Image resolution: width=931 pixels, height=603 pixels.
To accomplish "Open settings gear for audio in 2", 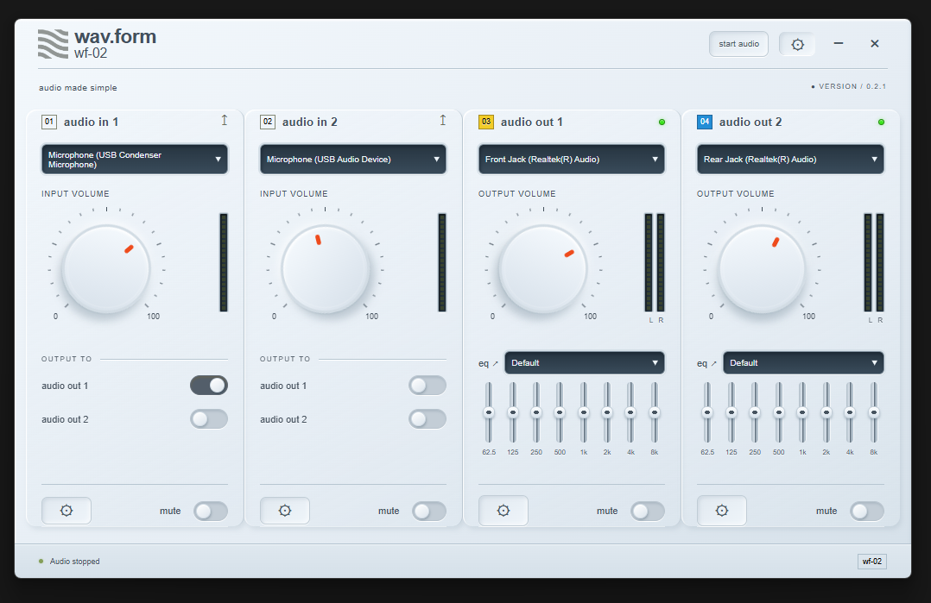I will pos(285,511).
